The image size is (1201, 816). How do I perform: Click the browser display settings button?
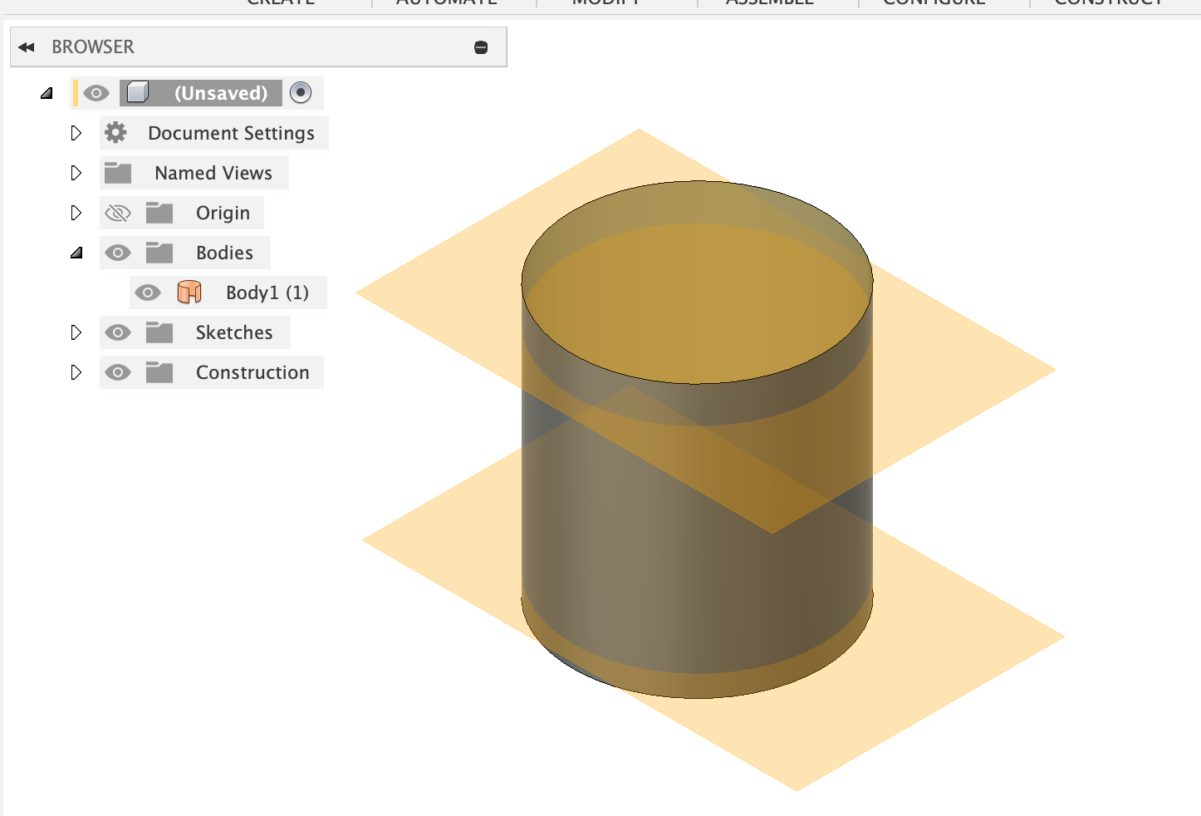pos(481,47)
